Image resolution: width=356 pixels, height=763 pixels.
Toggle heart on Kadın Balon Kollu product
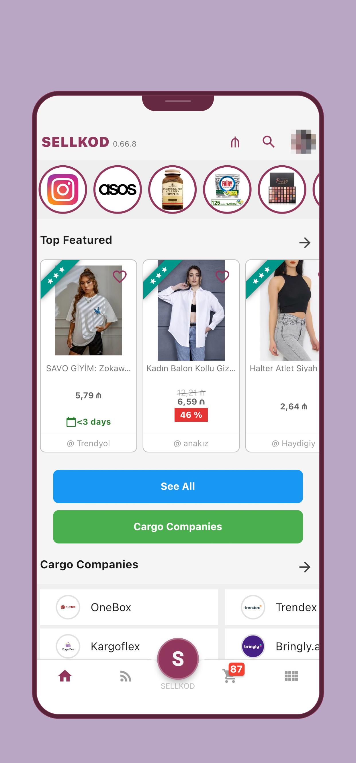click(x=222, y=276)
